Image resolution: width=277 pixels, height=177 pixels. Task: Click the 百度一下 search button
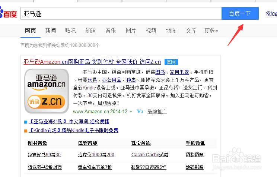(x=240, y=13)
